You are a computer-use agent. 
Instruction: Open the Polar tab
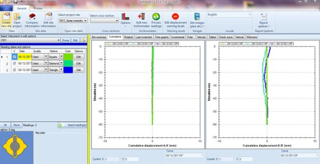pos(190,37)
